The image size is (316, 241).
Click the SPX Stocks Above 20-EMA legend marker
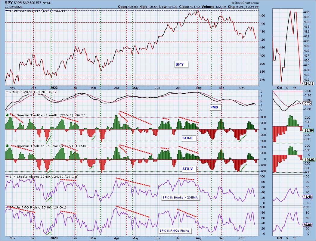(x=7, y=176)
